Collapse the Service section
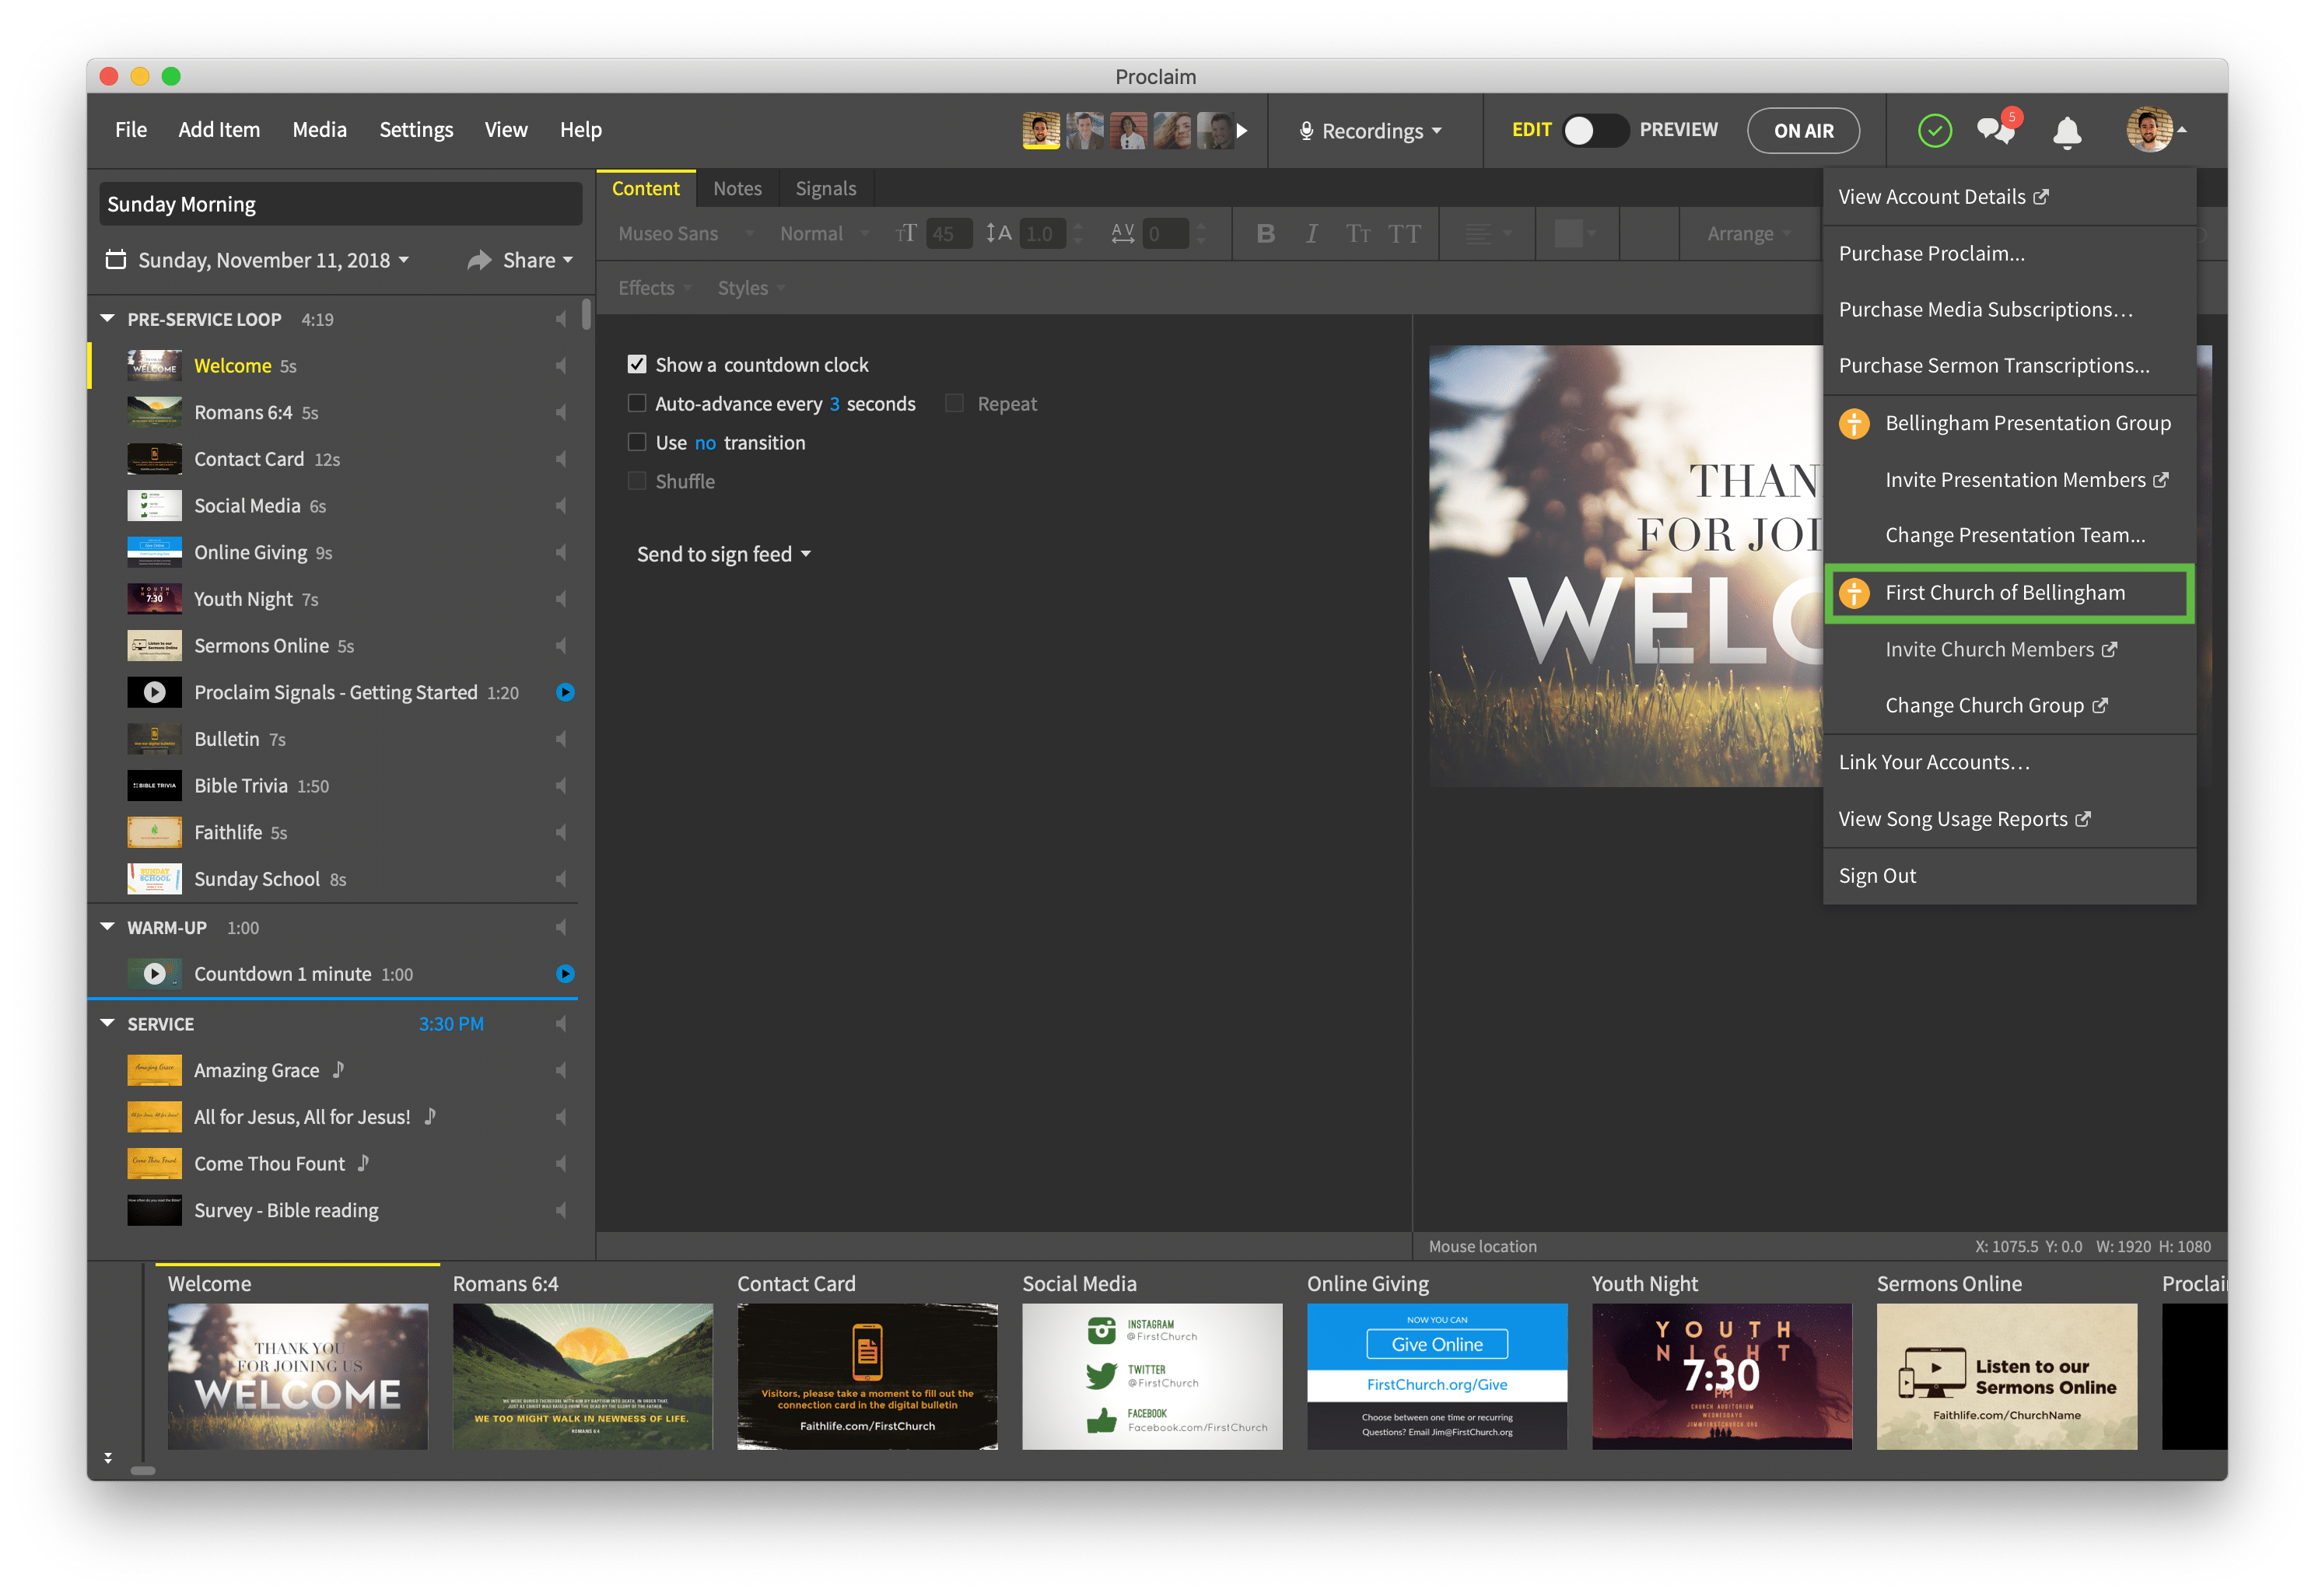The height and width of the screenshot is (1596, 2315). click(107, 1023)
